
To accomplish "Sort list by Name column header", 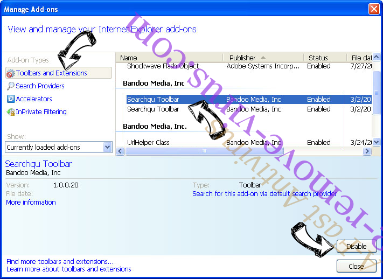I will (169, 58).
